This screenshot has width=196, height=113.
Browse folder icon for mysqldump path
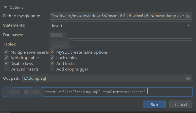pos(188,16)
